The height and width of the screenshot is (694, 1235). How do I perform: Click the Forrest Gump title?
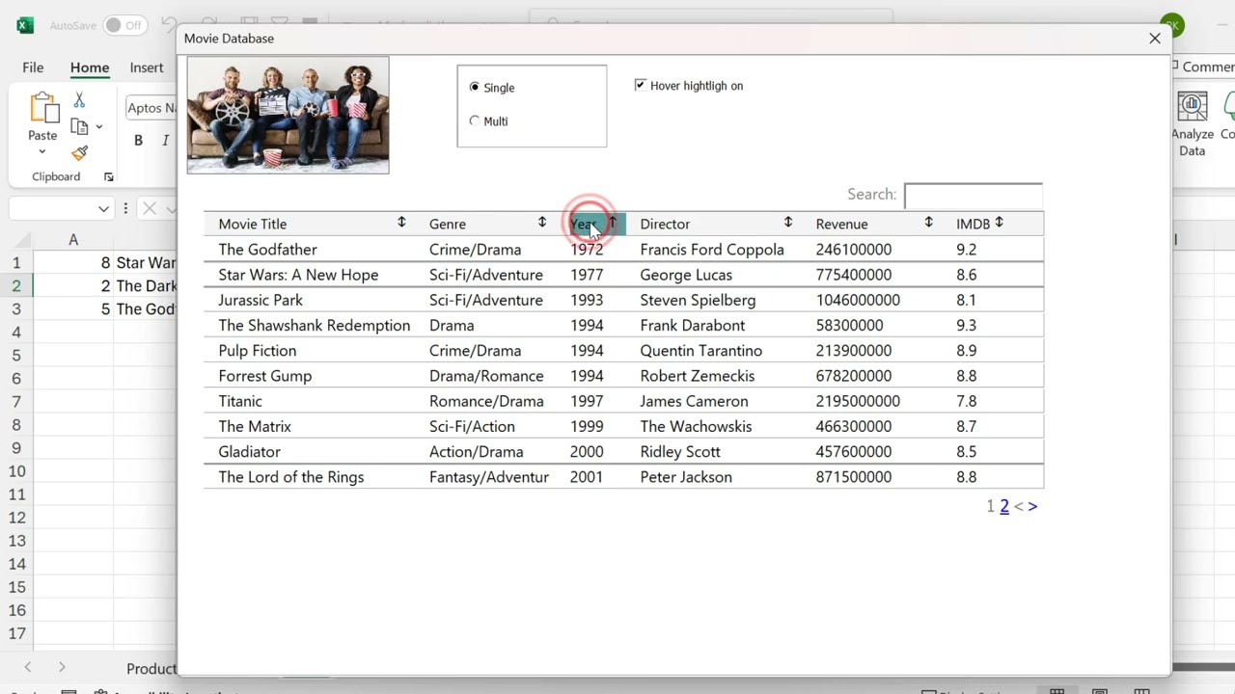coord(265,376)
